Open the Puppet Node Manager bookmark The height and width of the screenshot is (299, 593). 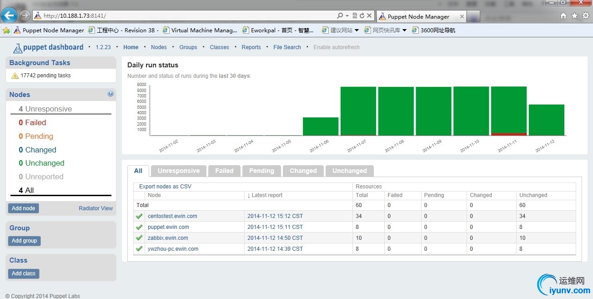click(x=49, y=30)
